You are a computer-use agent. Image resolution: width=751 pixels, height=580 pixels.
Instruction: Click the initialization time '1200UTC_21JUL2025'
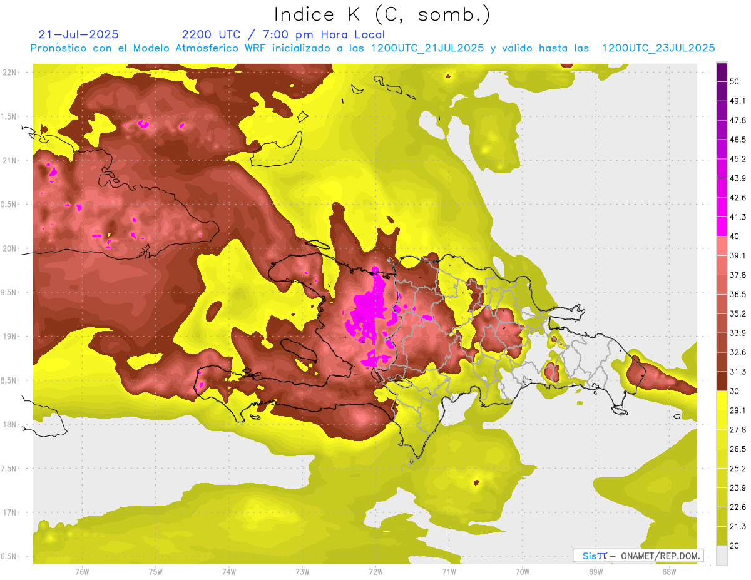(427, 48)
